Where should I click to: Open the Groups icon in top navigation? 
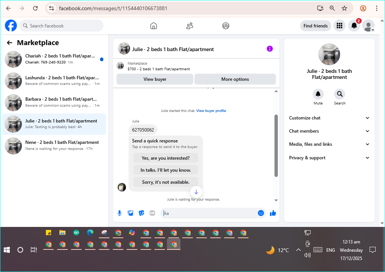[226, 26]
